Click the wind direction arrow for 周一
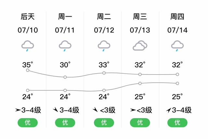 (56, 110)
